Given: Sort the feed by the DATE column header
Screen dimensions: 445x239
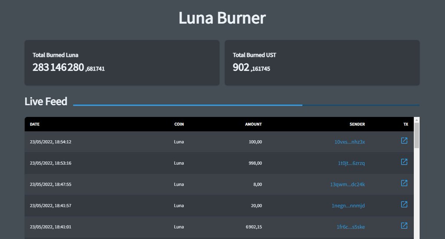Looking at the screenshot, I should tap(34, 124).
